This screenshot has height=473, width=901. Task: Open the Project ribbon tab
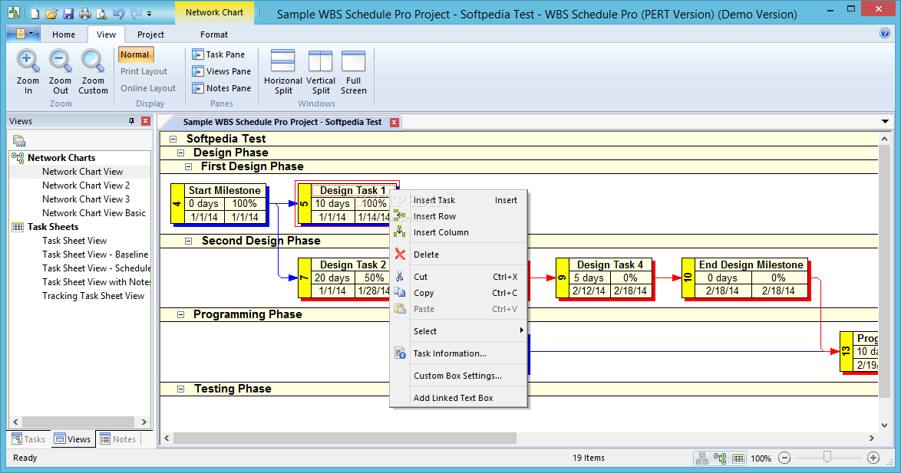click(x=150, y=34)
